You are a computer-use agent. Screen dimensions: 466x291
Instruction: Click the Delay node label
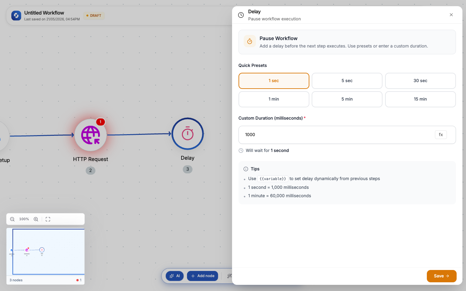188,158
